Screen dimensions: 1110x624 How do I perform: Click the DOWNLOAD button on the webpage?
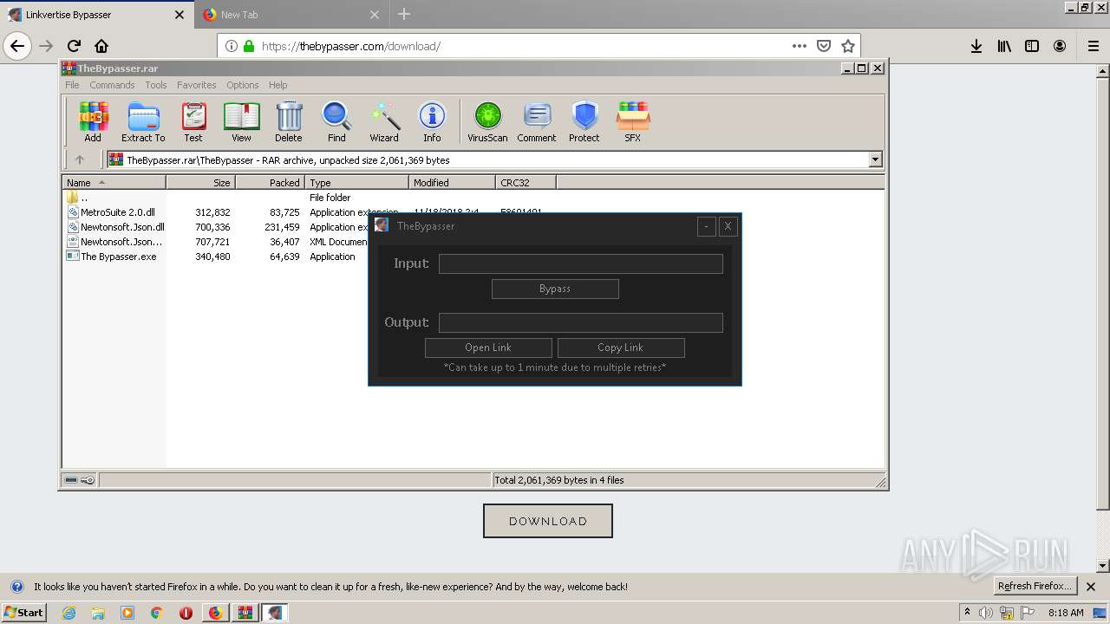tap(548, 521)
